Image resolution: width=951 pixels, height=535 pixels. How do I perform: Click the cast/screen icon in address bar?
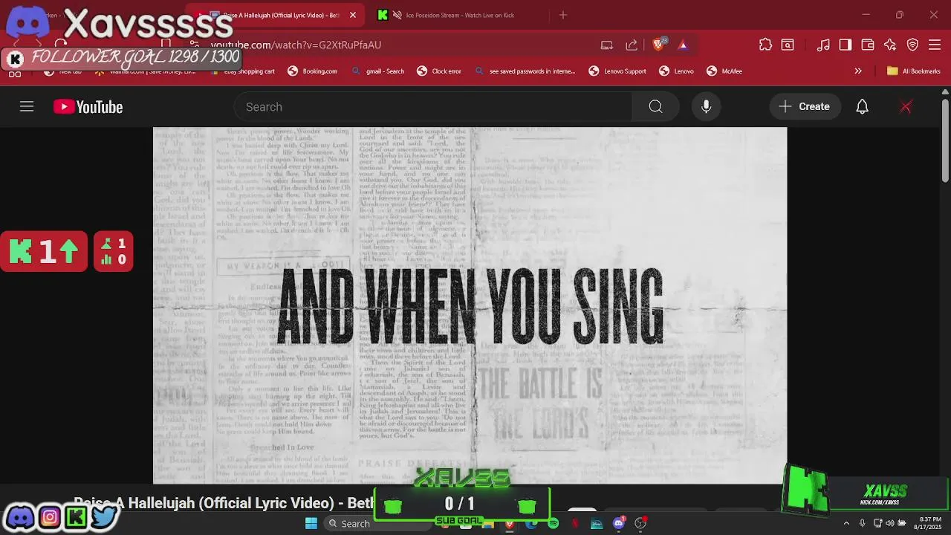(607, 45)
